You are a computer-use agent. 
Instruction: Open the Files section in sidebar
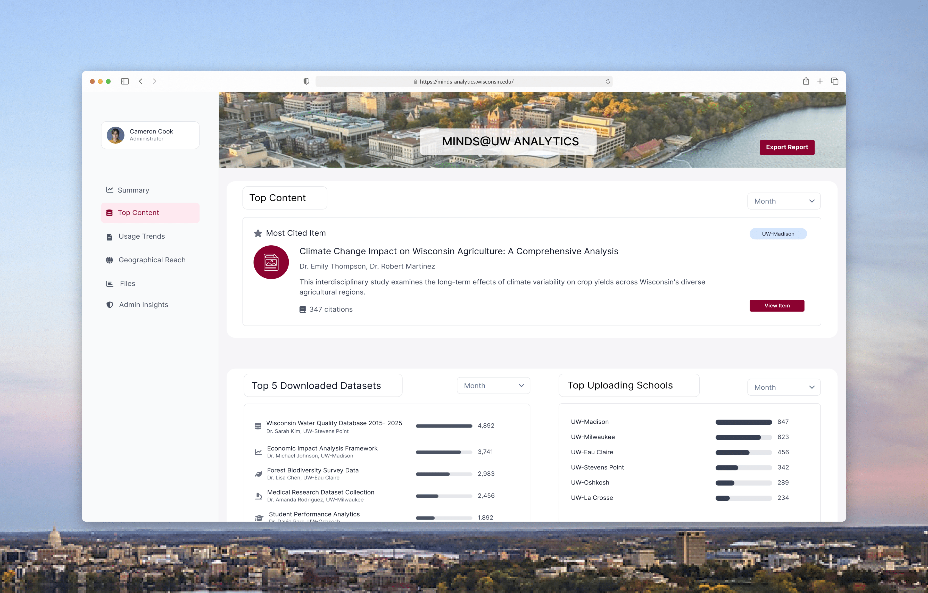coord(127,283)
